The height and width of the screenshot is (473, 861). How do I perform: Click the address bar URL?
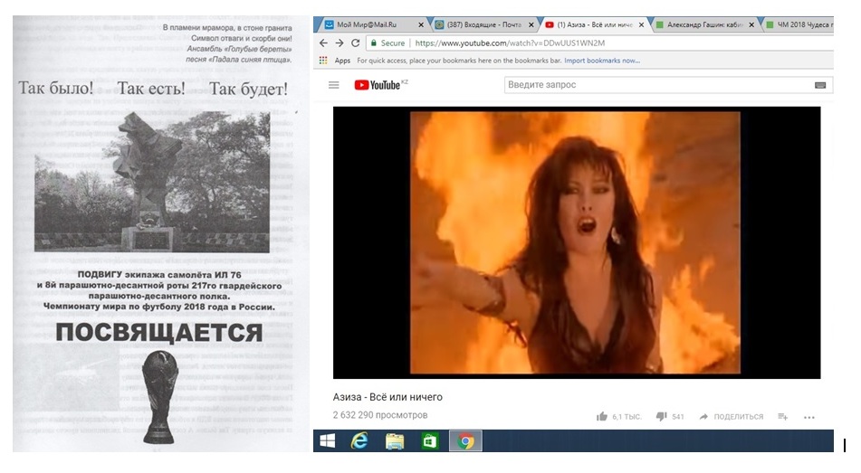click(x=510, y=43)
